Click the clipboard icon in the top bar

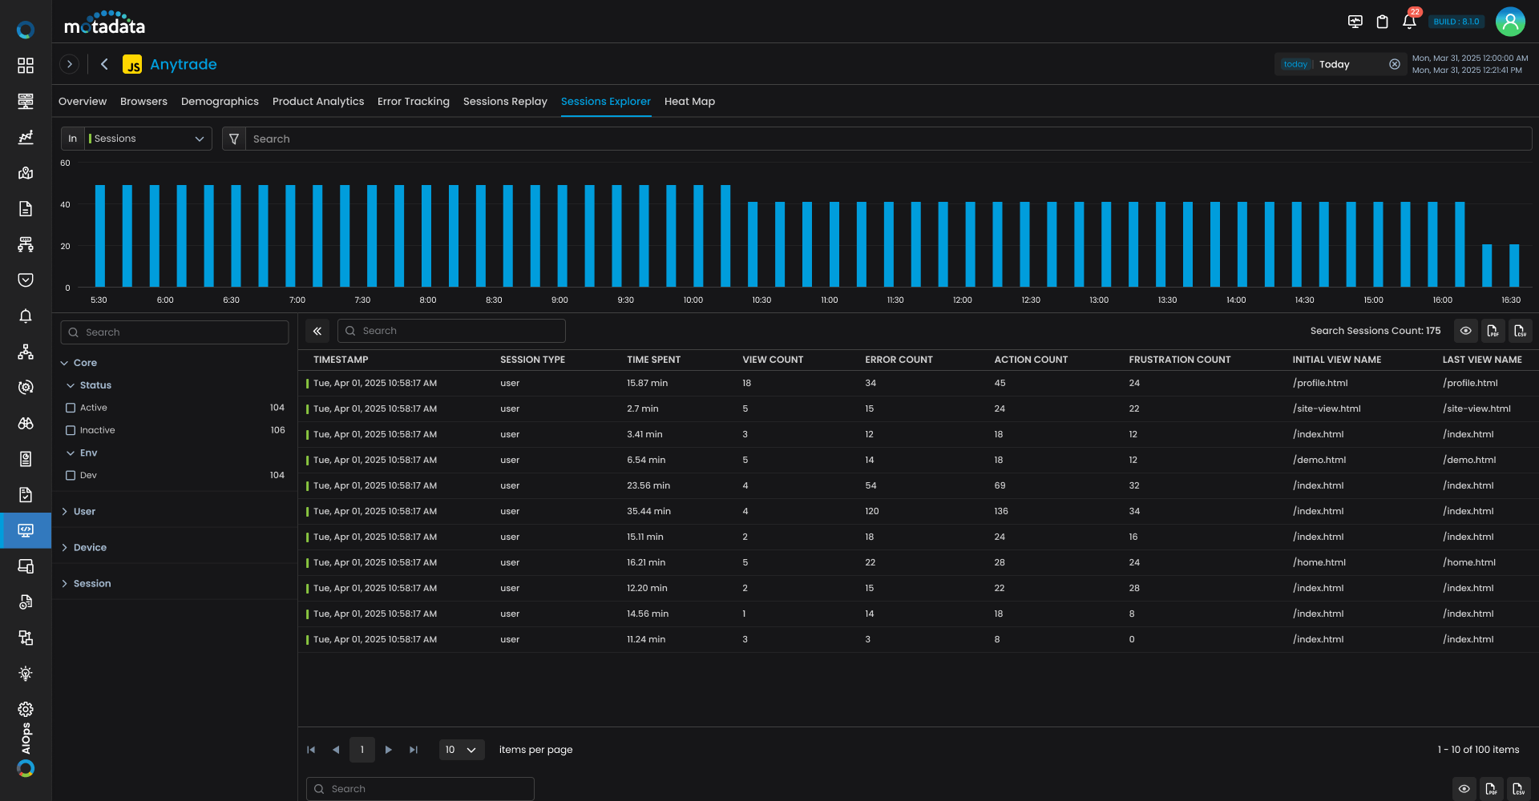coord(1382,22)
